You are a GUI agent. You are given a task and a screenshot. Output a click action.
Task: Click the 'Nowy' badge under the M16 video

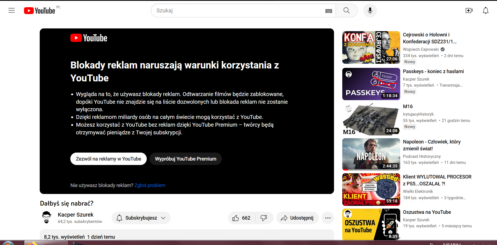(410, 127)
